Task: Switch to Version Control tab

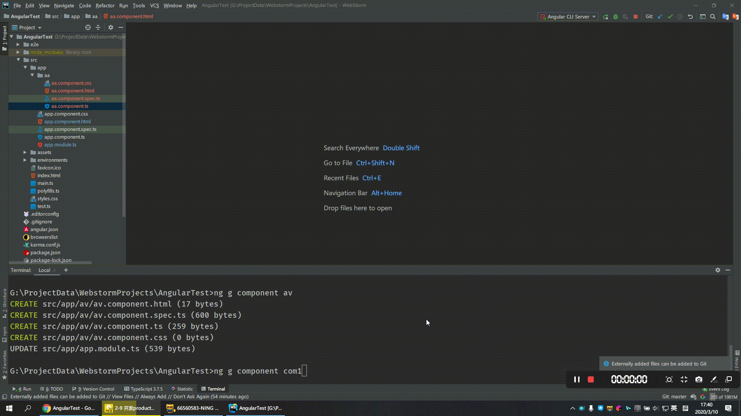Action: tap(94, 389)
